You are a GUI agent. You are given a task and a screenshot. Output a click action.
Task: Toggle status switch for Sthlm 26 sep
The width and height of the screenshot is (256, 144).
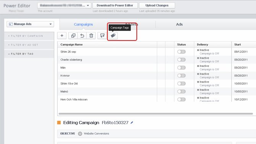tap(181, 52)
